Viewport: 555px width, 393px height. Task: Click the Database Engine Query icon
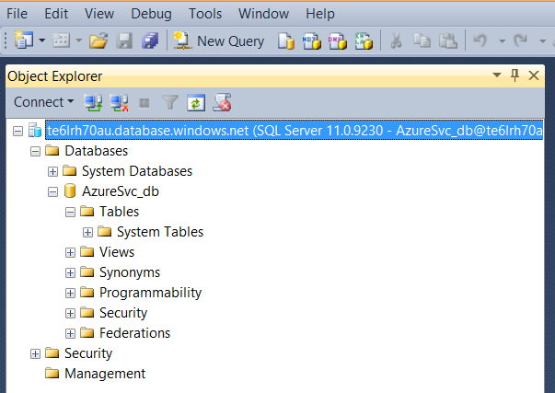(286, 41)
